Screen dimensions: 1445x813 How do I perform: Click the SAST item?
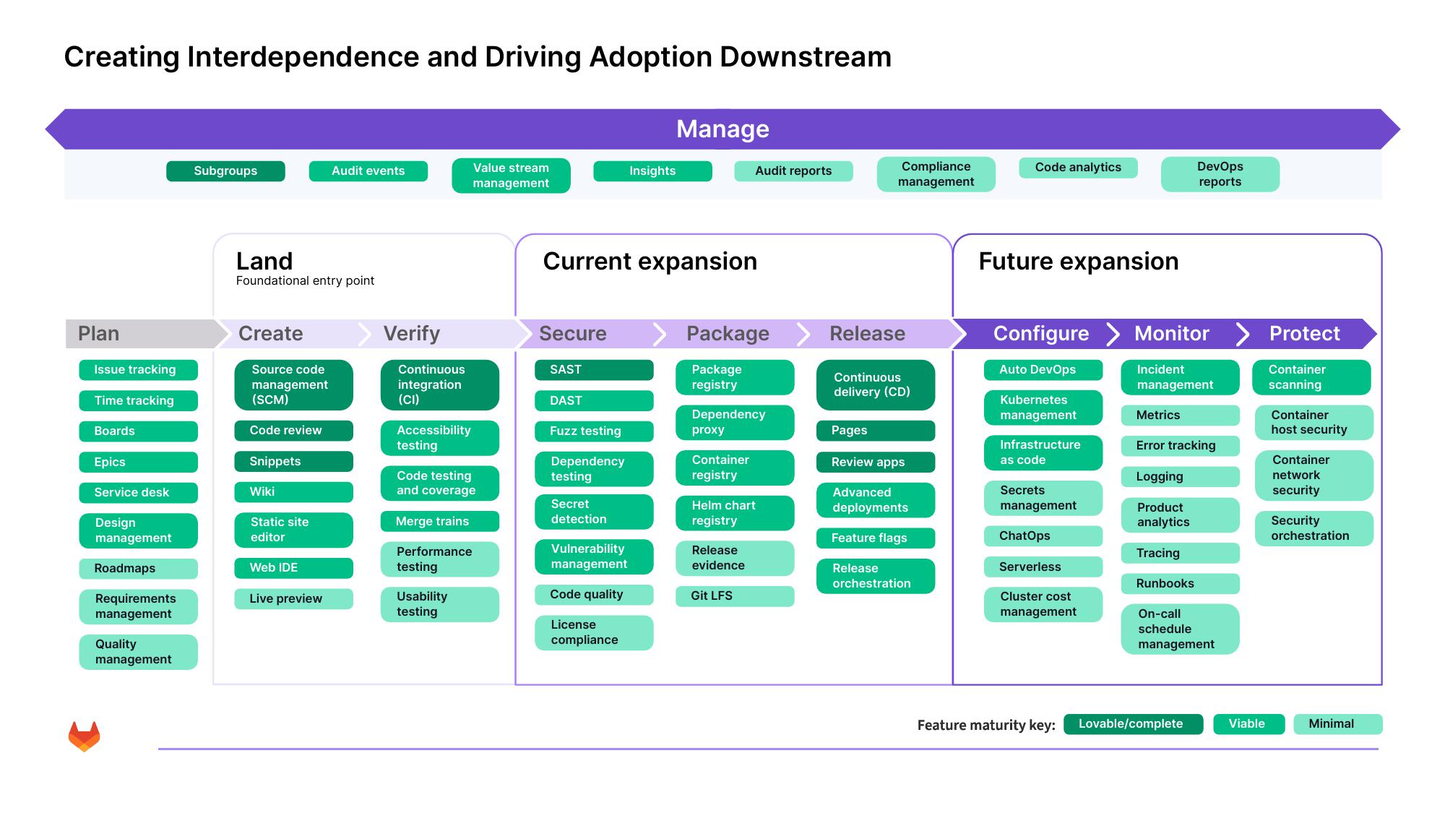click(594, 370)
